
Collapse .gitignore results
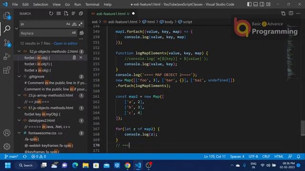tap(19, 76)
